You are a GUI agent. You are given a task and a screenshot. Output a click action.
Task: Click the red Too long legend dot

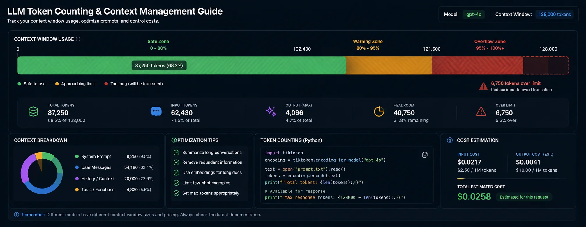[x=106, y=84]
